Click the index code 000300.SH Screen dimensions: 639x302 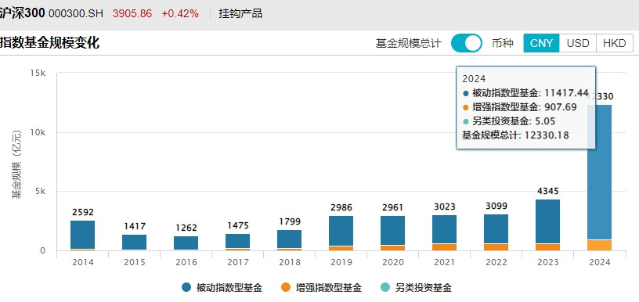coord(76,14)
